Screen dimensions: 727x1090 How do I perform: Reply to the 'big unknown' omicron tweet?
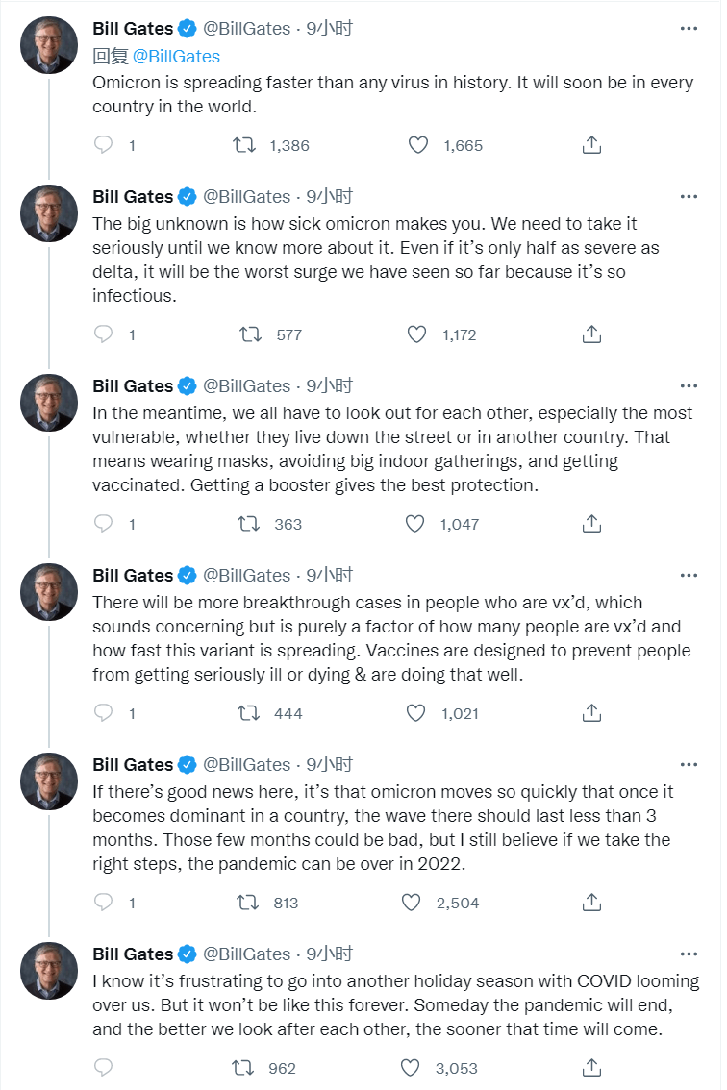coord(103,334)
